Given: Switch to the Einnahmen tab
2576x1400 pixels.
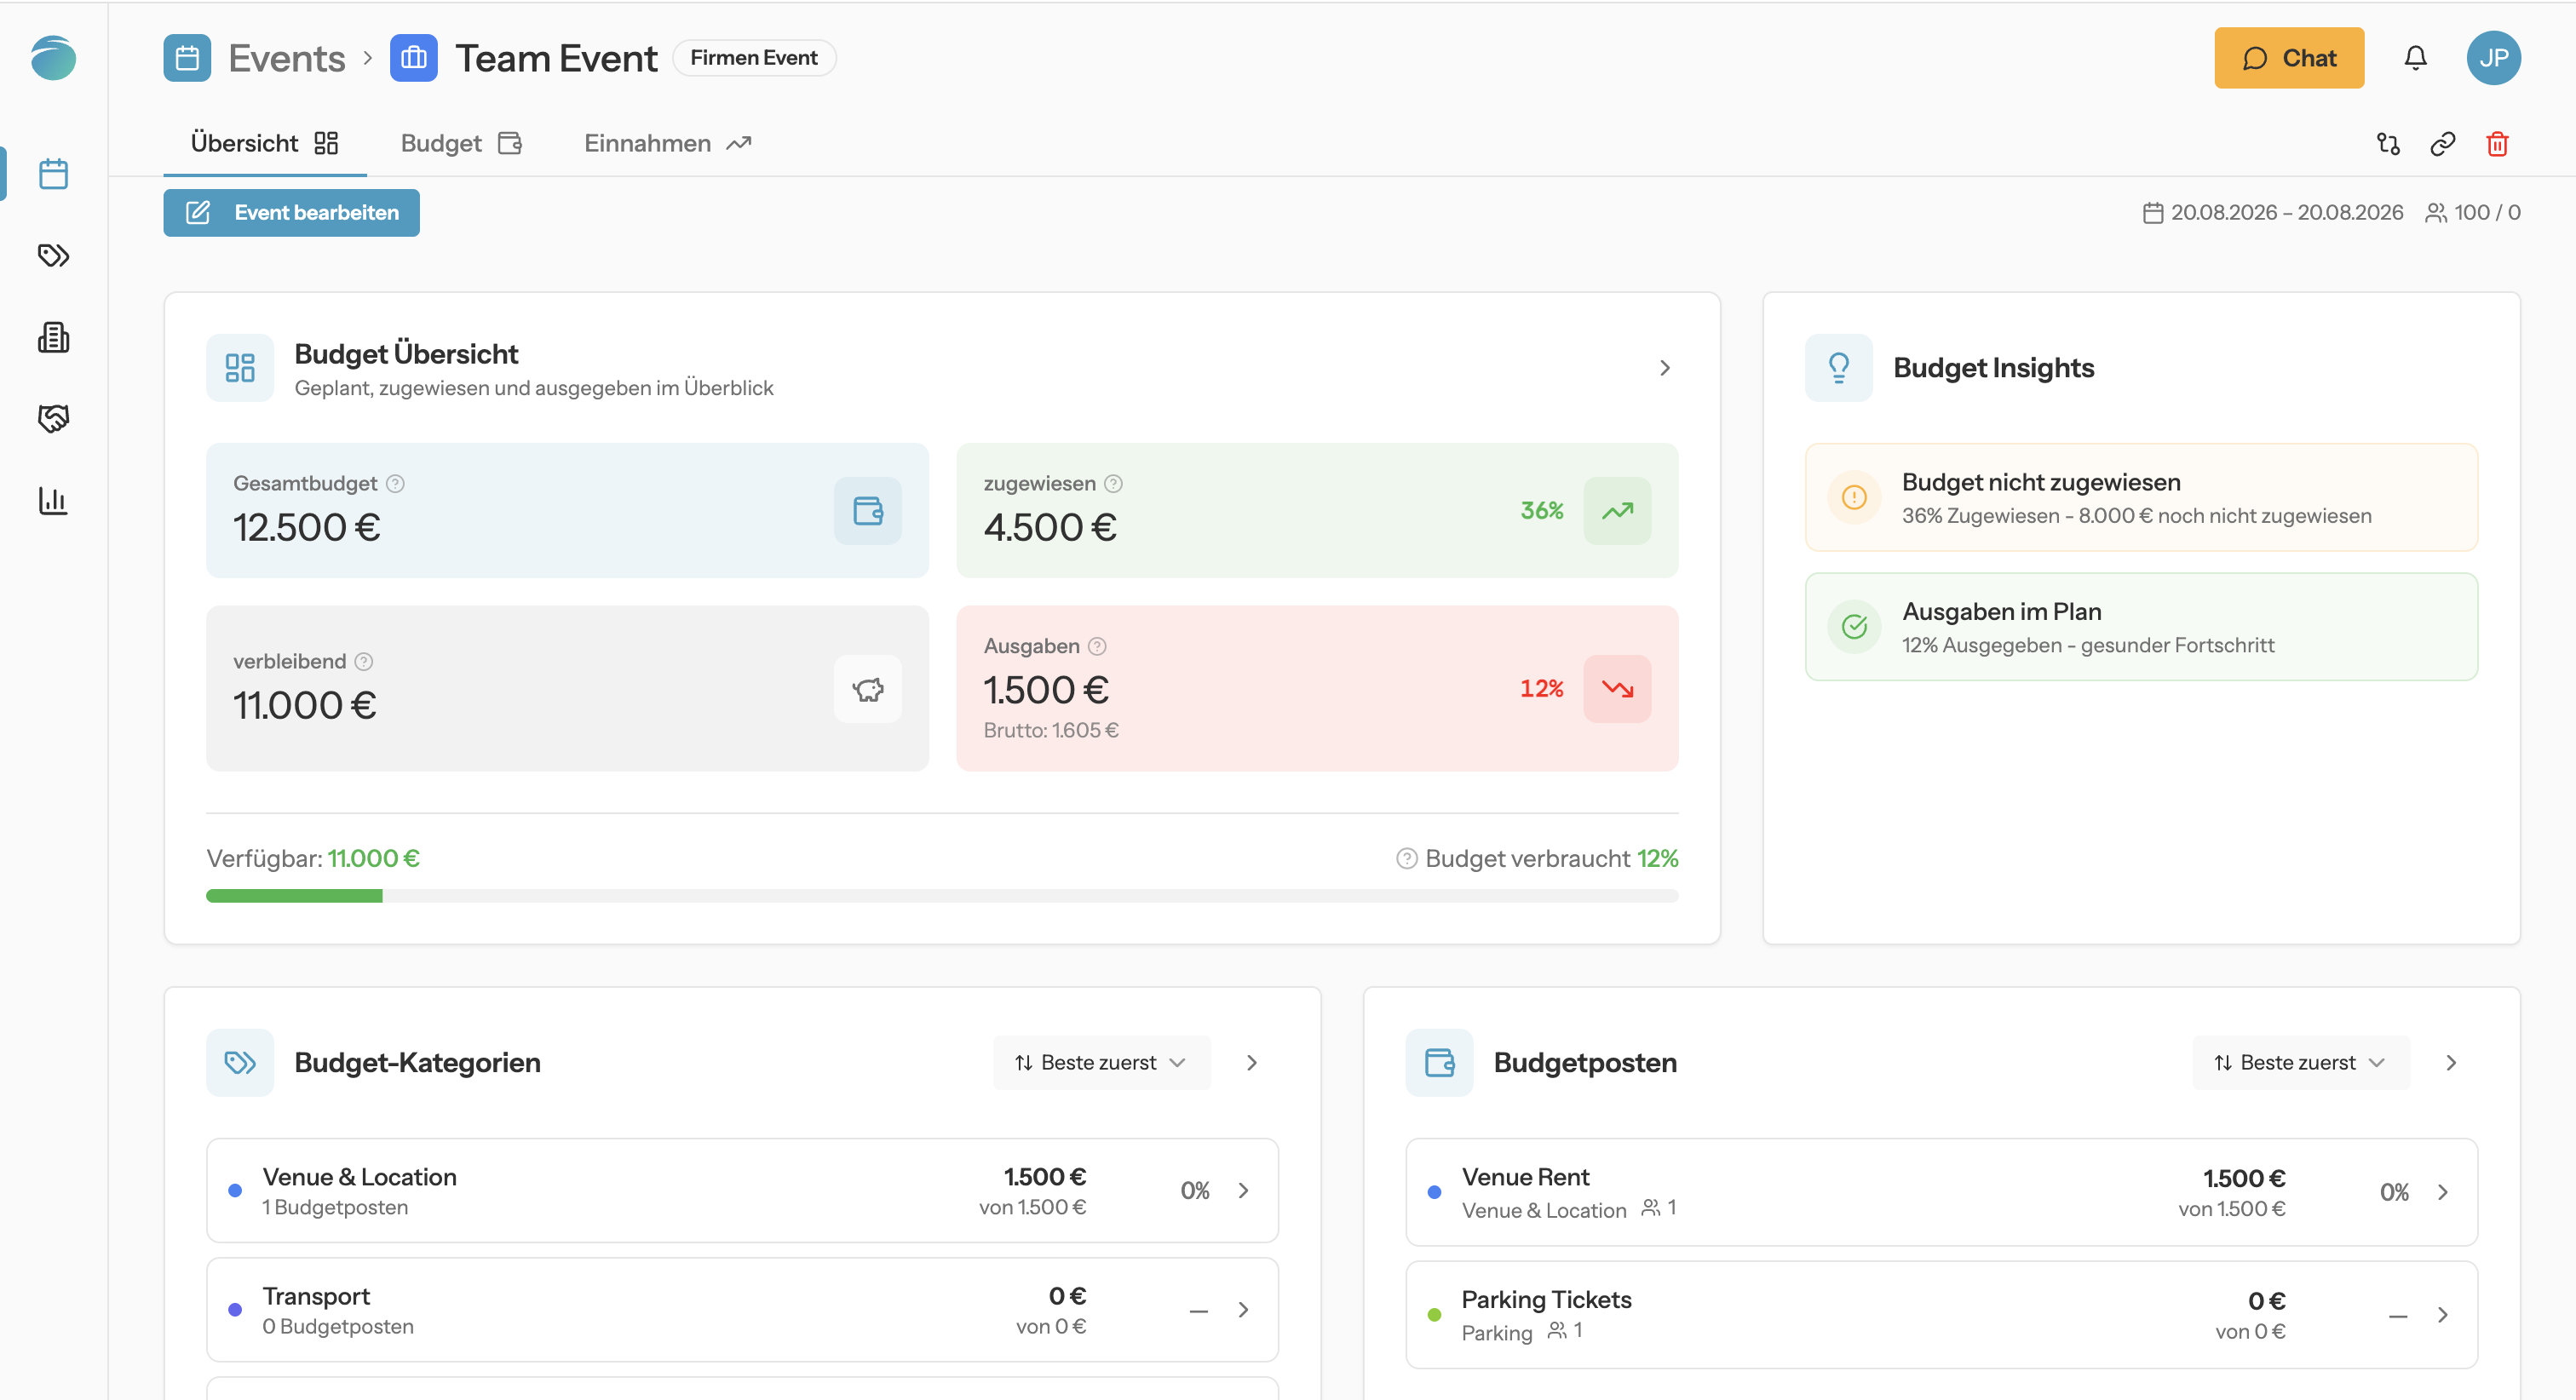Looking at the screenshot, I should (x=667, y=144).
